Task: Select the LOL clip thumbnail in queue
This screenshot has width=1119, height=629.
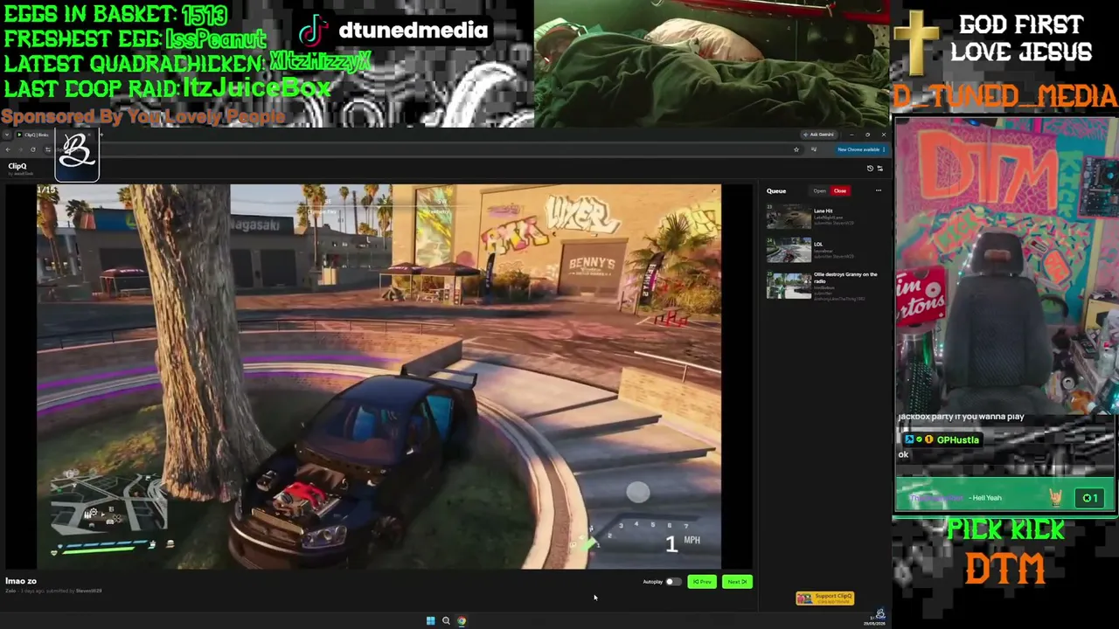Action: tap(789, 250)
